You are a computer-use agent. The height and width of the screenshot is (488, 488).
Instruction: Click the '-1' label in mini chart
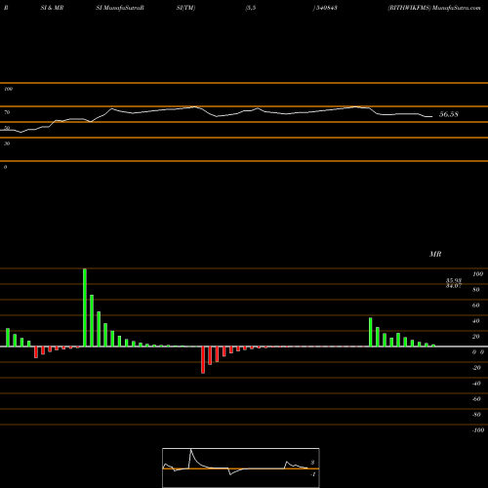click(312, 474)
